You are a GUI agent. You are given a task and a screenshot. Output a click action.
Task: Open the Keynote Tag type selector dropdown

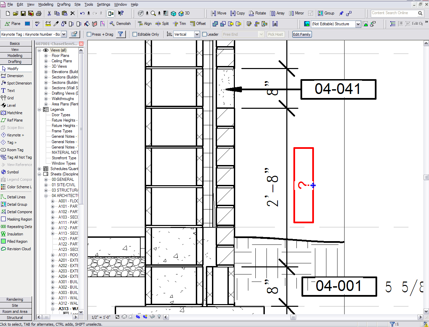[x=64, y=34]
